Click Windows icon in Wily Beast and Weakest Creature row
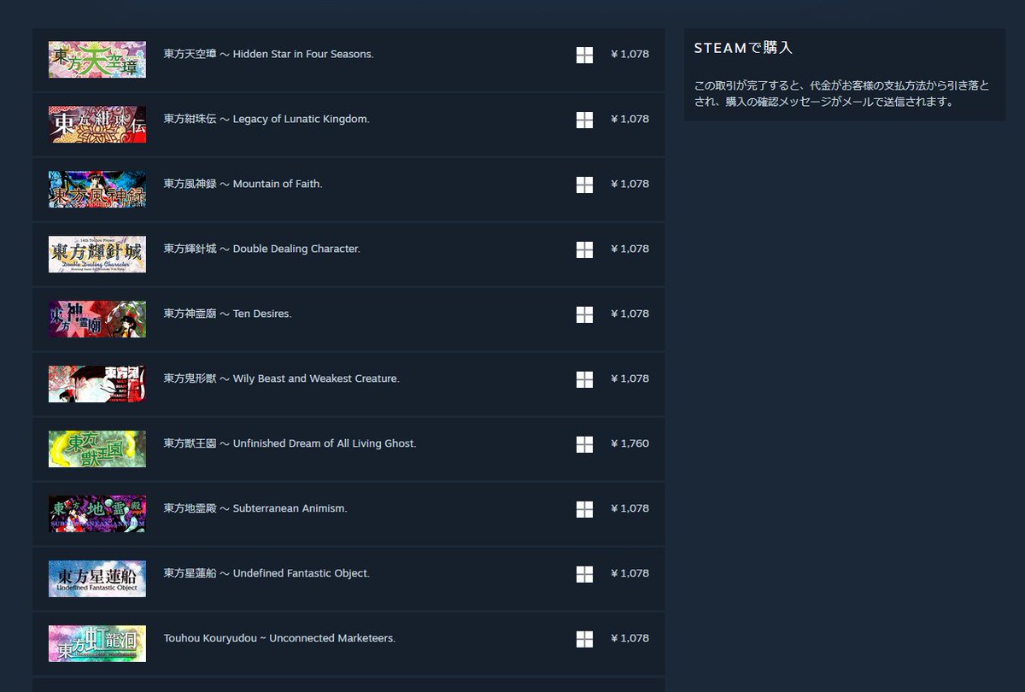1025x692 pixels. pyautogui.click(x=584, y=379)
